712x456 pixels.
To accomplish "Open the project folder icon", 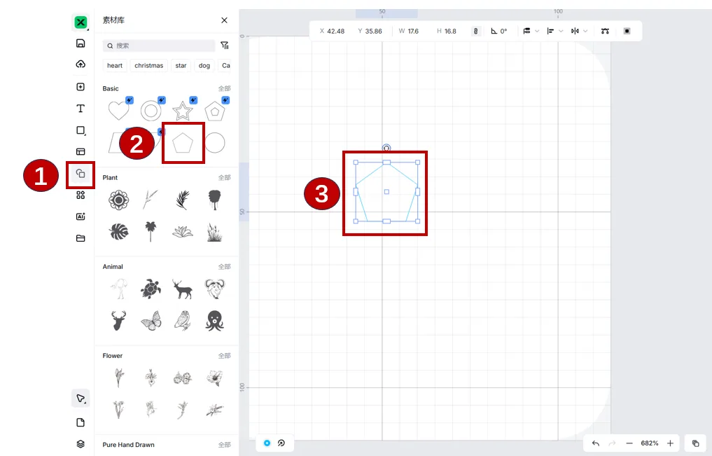I will tap(81, 238).
